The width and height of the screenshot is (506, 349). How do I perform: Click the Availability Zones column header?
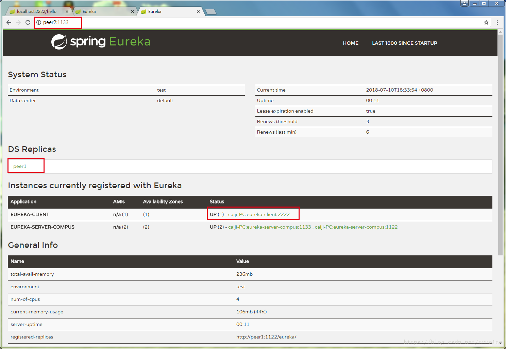pyautogui.click(x=163, y=201)
